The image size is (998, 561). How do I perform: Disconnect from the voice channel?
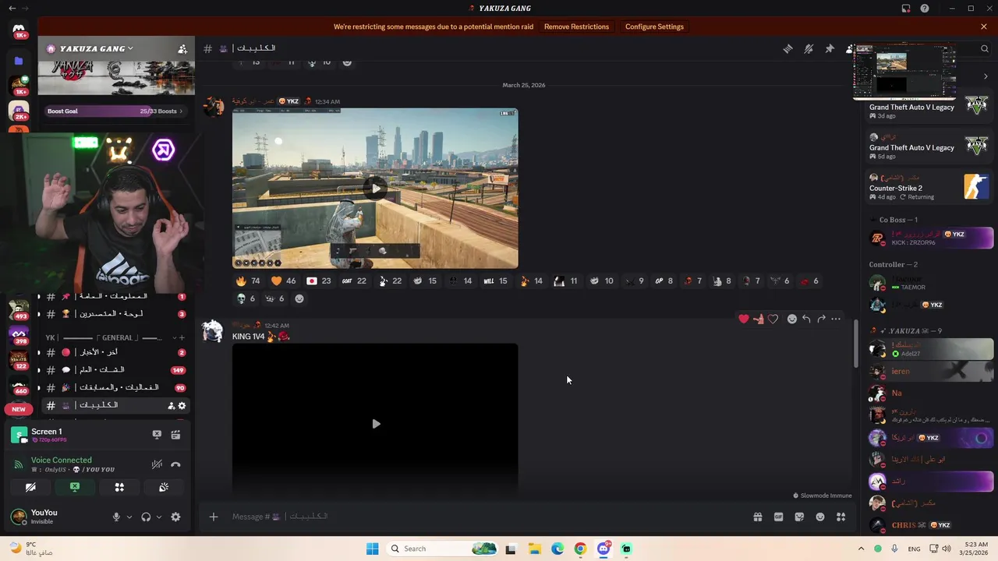coord(176,464)
